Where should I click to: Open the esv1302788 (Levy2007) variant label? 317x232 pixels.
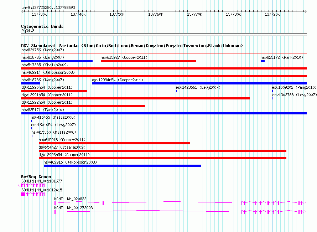click(x=294, y=95)
